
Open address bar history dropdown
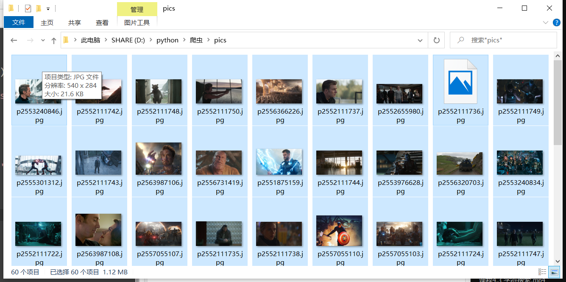[x=420, y=40]
